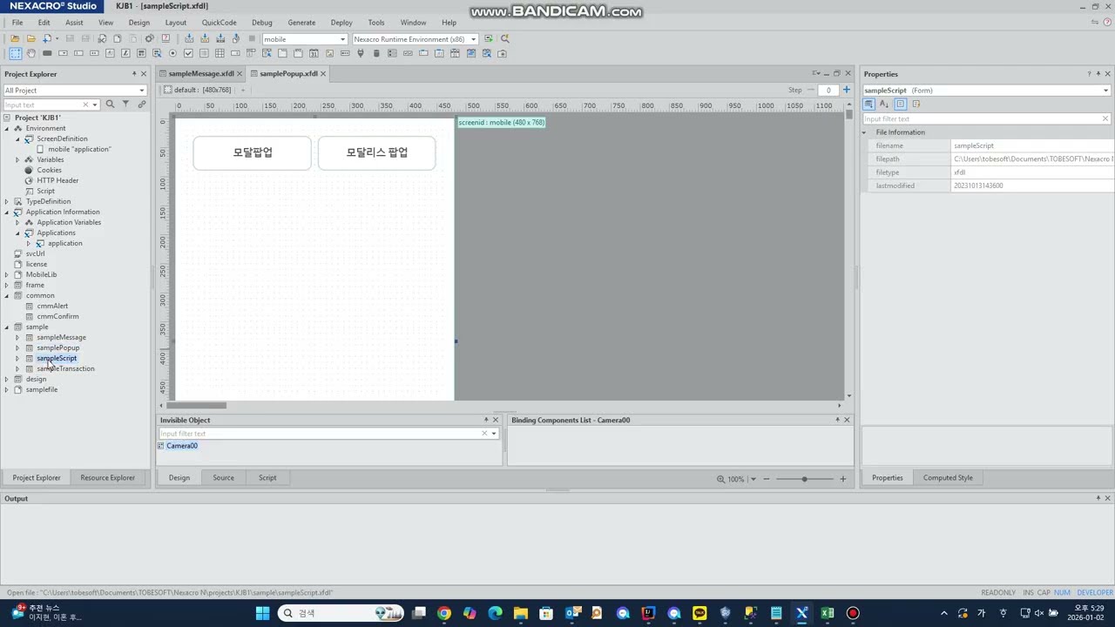Click the 모달리스 팝업 button on the form
1115x627 pixels.
(376, 152)
